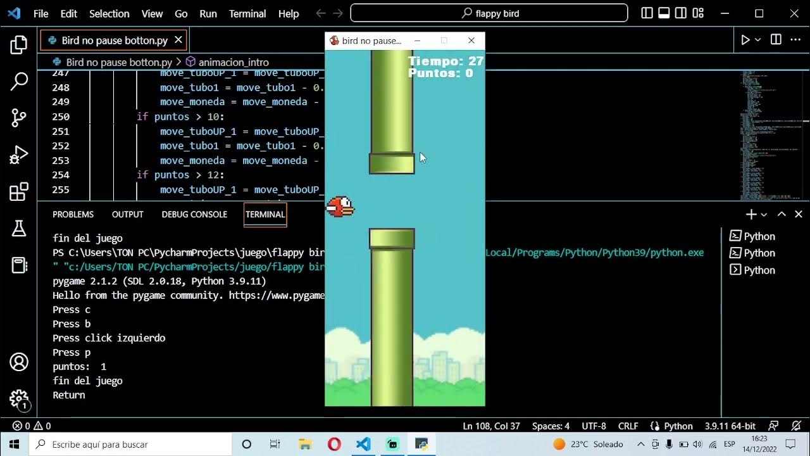Screen dimensions: 810x456
Task: Close the terminal panel
Action: pyautogui.click(x=798, y=214)
